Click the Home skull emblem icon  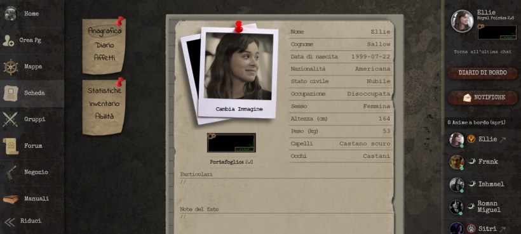[x=11, y=14]
